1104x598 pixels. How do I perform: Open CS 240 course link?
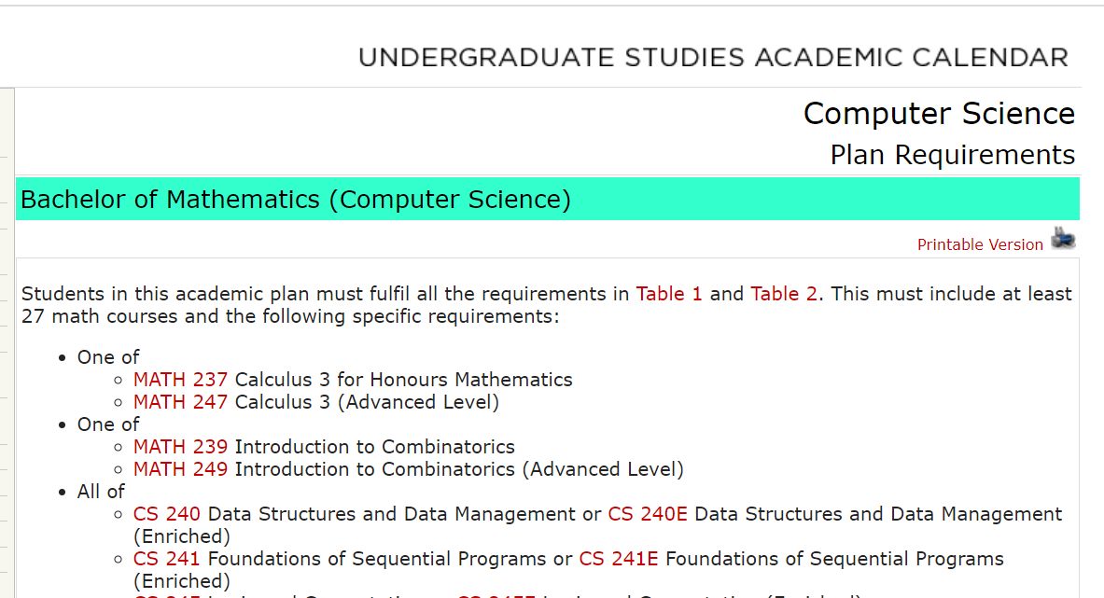coord(167,514)
